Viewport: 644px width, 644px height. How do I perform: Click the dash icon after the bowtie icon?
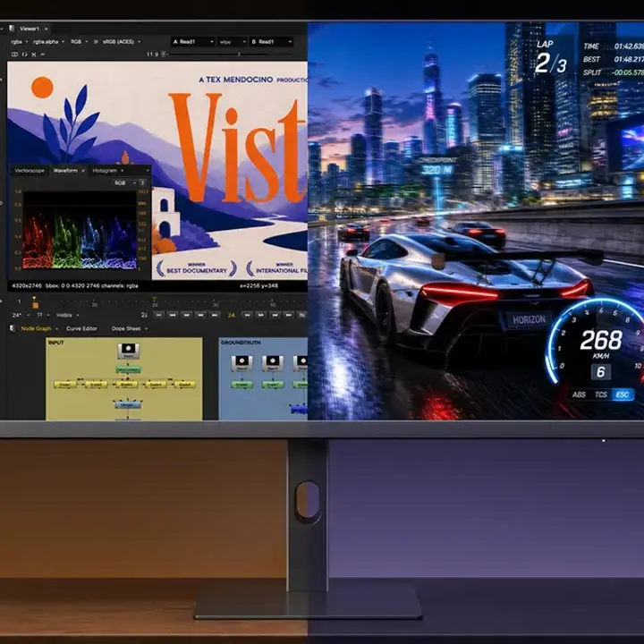click(43, 55)
